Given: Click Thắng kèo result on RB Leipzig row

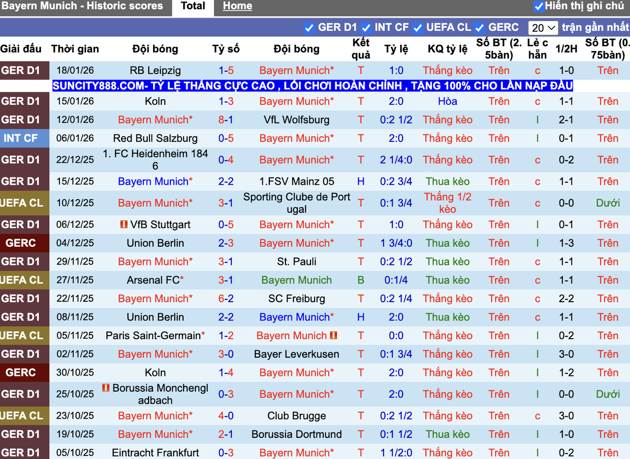Looking at the screenshot, I should (447, 70).
